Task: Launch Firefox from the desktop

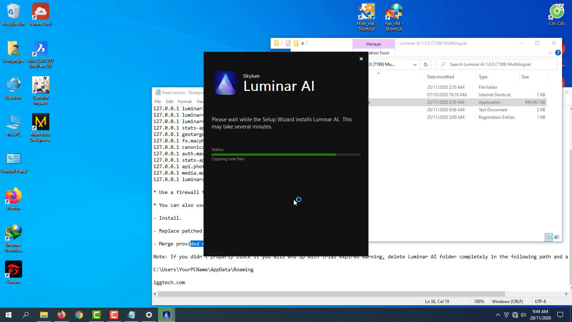Action: (13, 199)
